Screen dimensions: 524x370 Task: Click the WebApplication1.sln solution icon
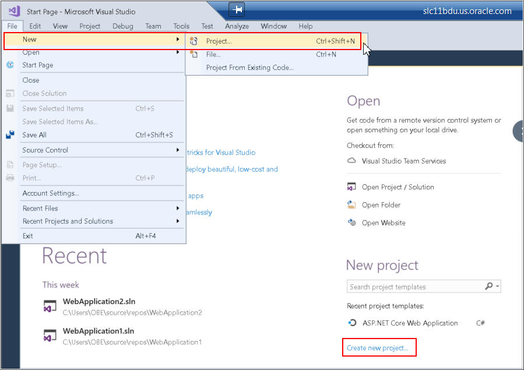click(50, 336)
